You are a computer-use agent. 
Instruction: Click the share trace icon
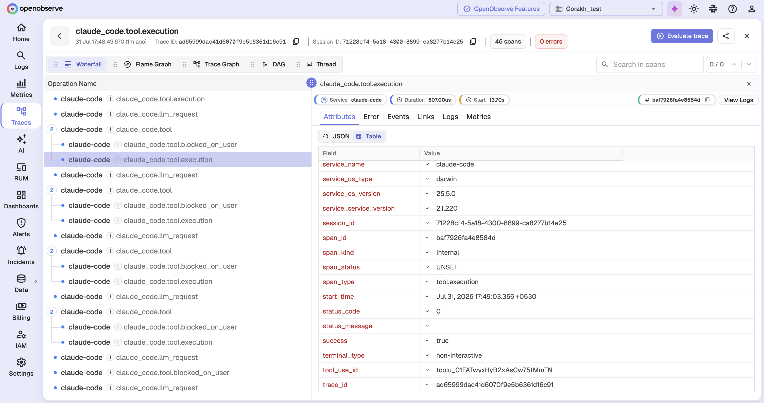pyautogui.click(x=726, y=36)
